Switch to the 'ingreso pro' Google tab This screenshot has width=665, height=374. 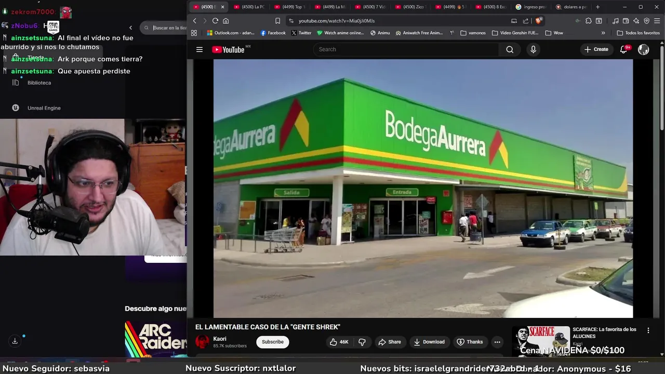[531, 7]
